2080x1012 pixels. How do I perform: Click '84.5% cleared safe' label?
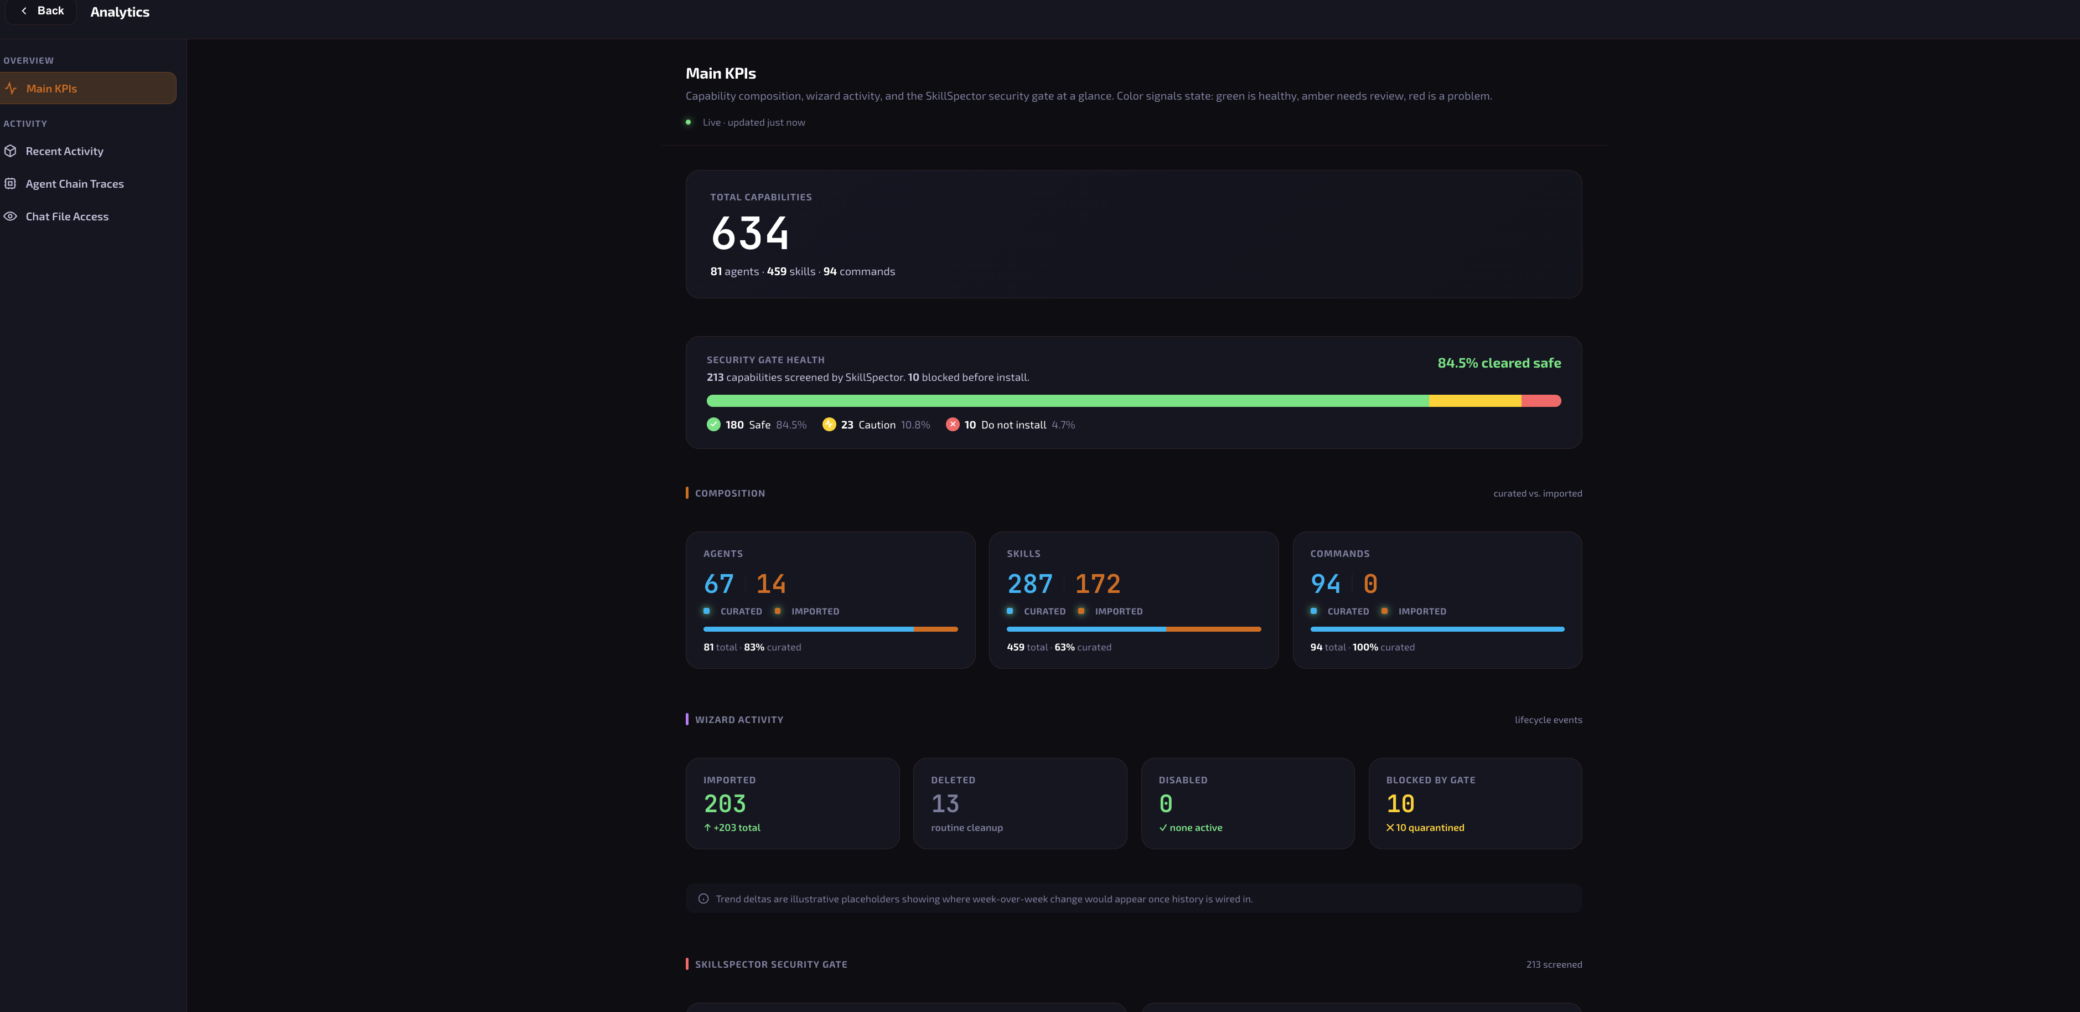pyautogui.click(x=1499, y=364)
